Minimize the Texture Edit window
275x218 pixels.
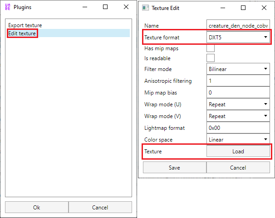coord(223,8)
